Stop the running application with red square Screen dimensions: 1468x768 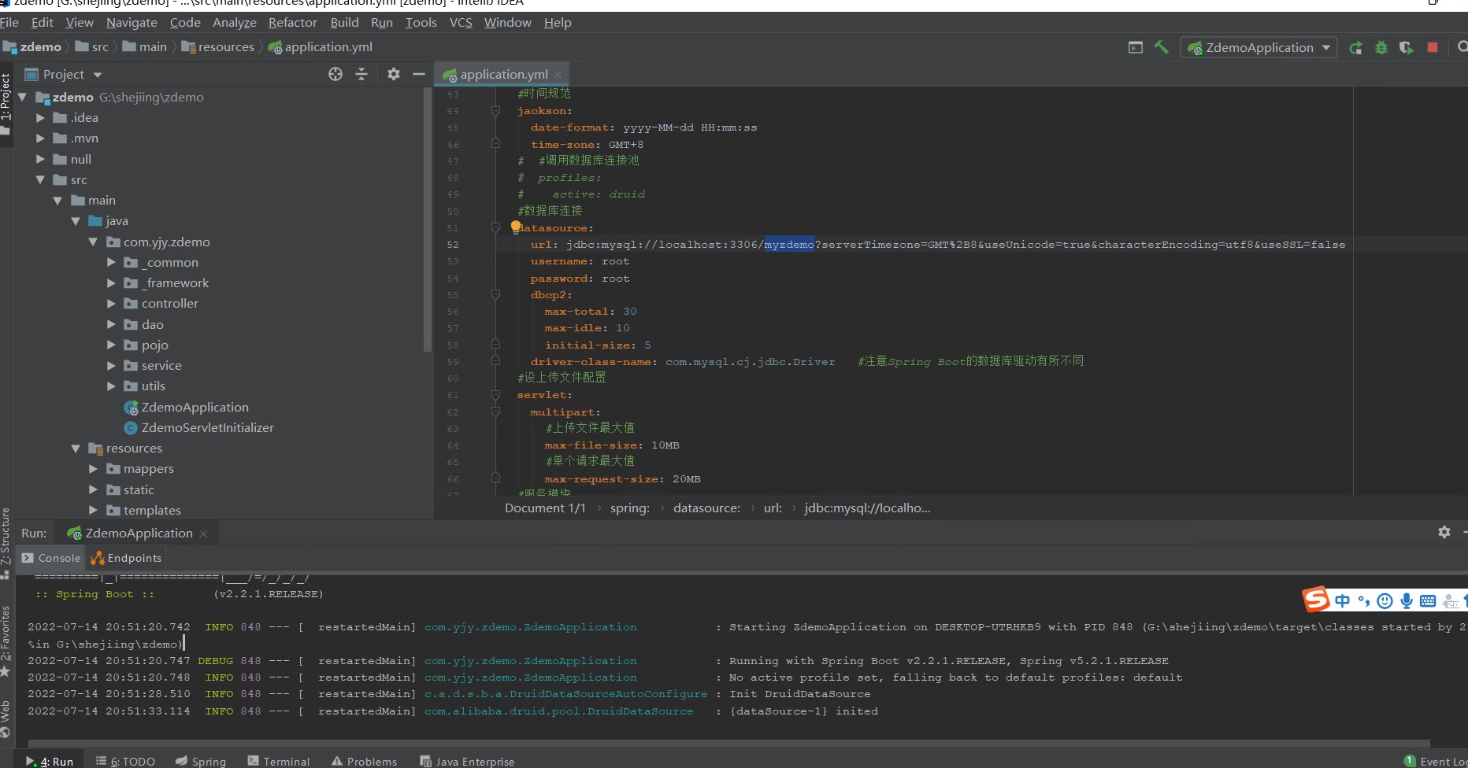click(1432, 47)
